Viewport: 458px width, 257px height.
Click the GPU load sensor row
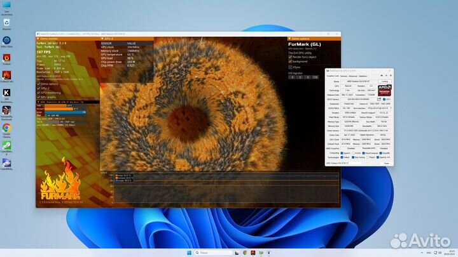click(127, 58)
